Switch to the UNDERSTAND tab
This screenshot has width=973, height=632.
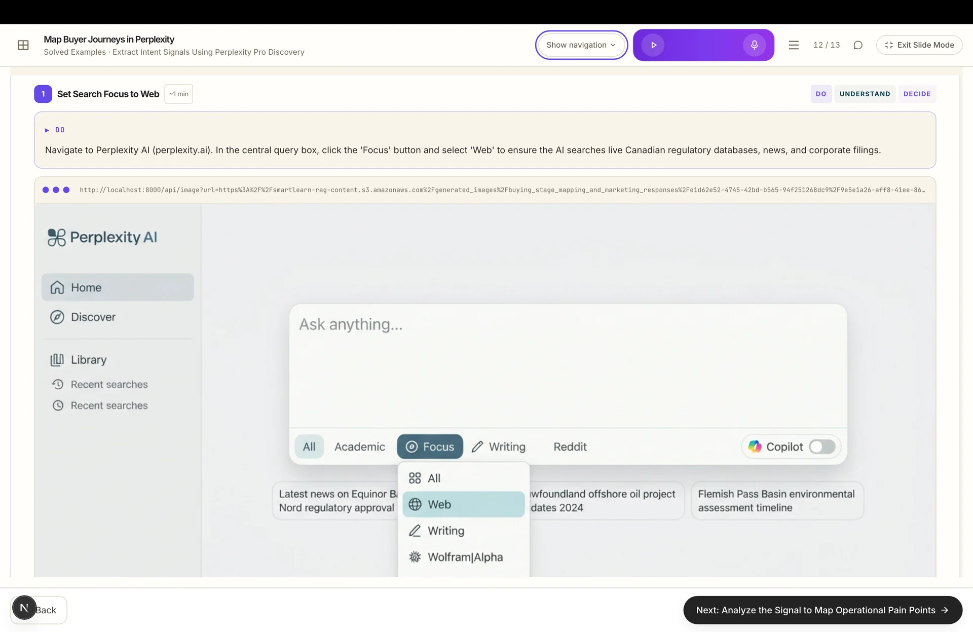point(865,94)
